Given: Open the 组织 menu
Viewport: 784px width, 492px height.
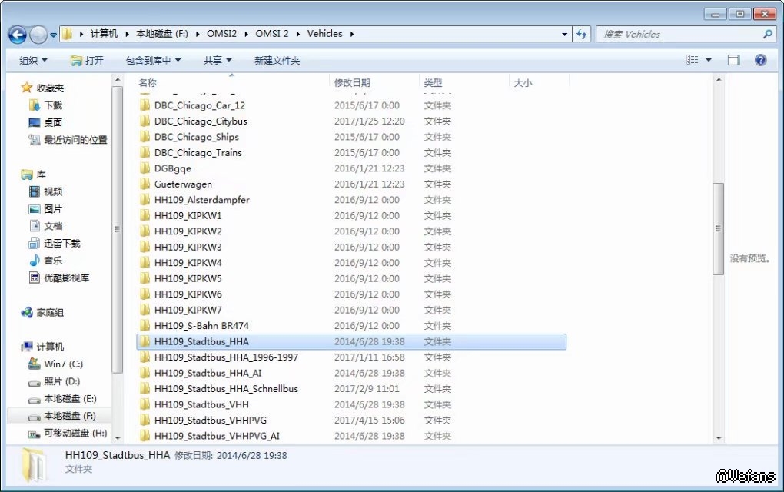Looking at the screenshot, I should coord(33,61).
